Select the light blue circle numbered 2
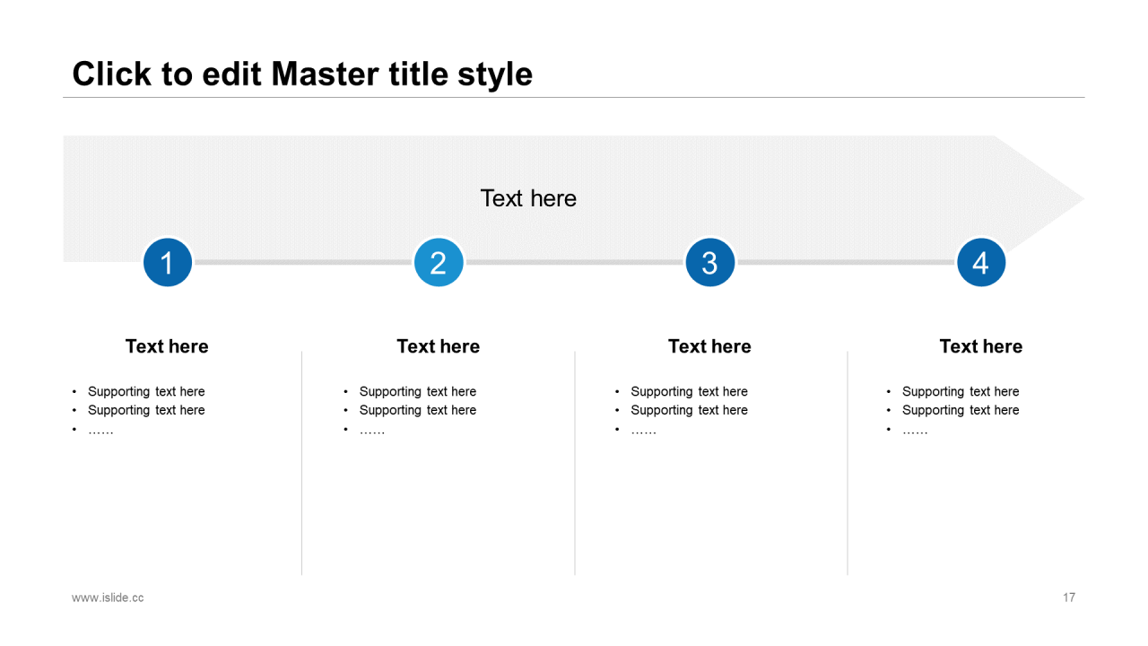Image resolution: width=1148 pixels, height=646 pixels. click(x=439, y=262)
